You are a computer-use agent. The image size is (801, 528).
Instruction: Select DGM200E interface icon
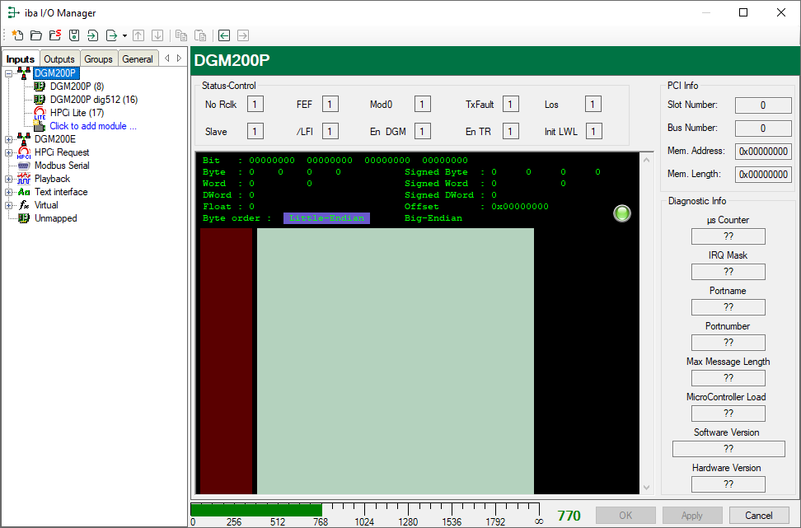point(24,139)
